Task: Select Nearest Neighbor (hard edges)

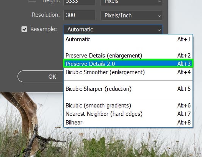Action: click(x=128, y=114)
